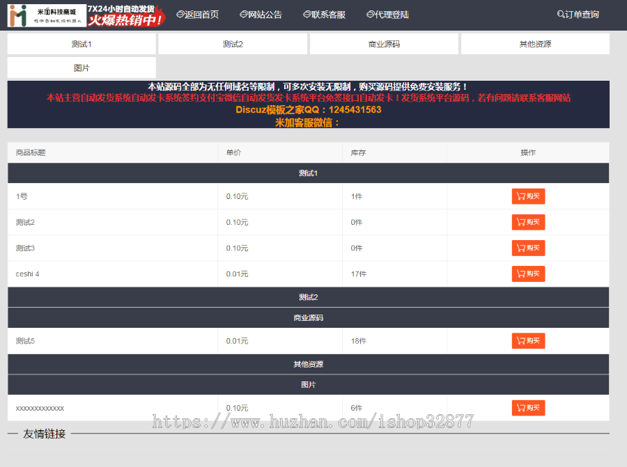Click the 测试2 section header in table
The width and height of the screenshot is (627, 467).
[x=309, y=297]
